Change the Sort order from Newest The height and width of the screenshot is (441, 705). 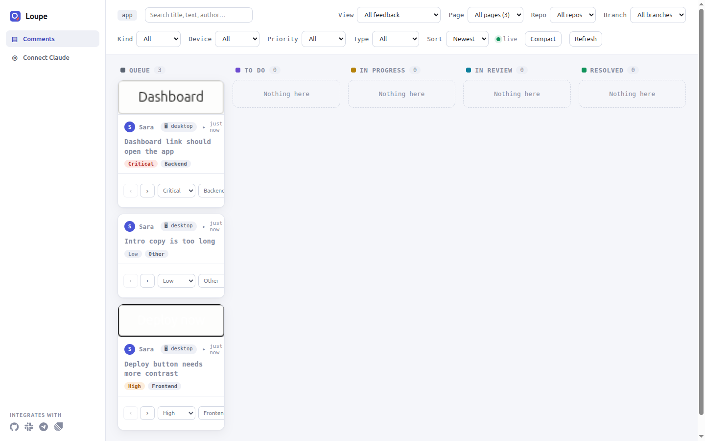click(x=467, y=39)
